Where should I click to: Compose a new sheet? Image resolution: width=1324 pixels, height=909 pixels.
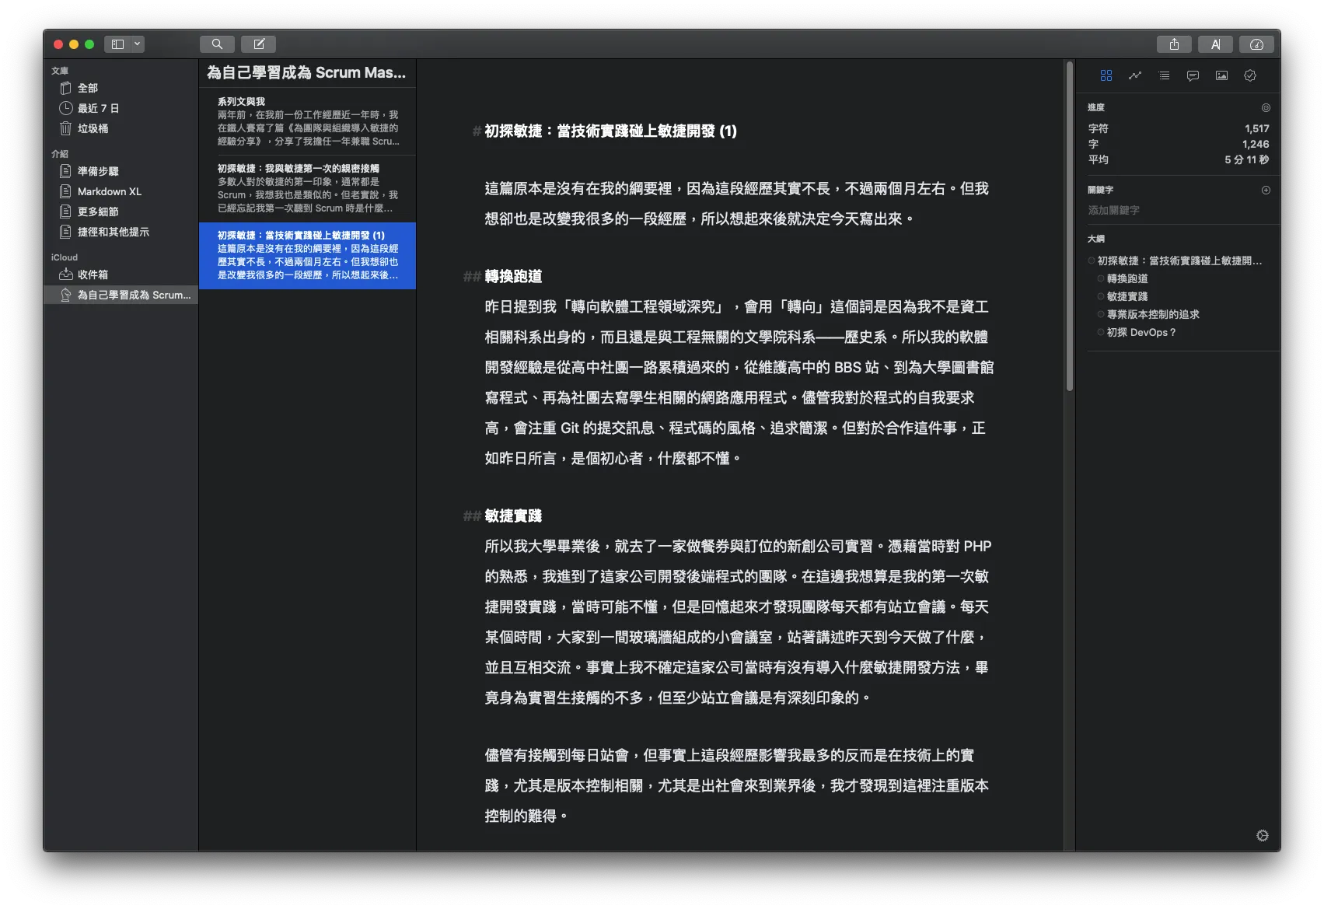[259, 44]
